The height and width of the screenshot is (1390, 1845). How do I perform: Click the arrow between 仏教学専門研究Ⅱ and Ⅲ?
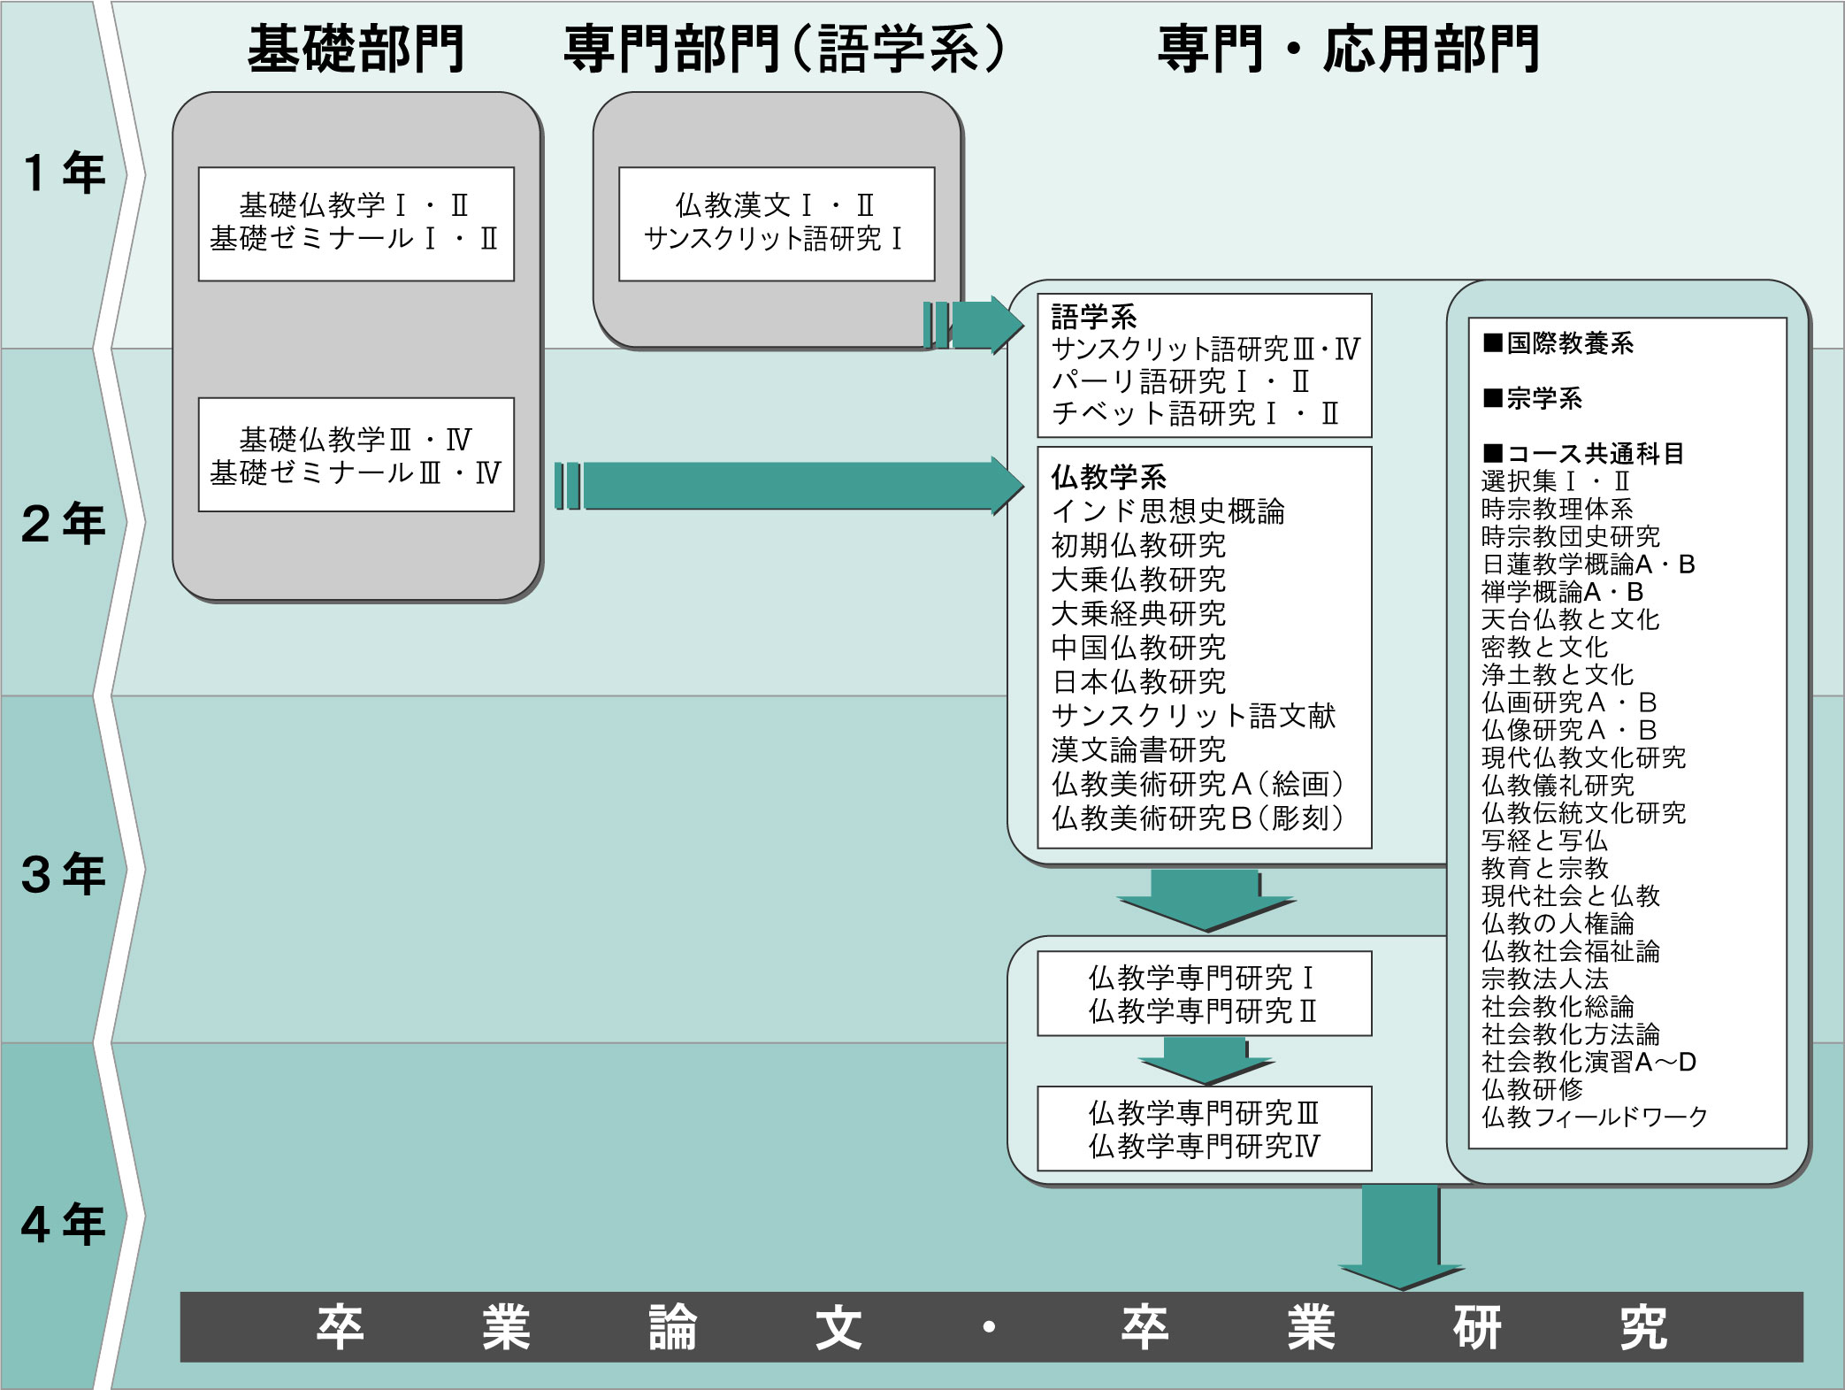pos(1206,1061)
